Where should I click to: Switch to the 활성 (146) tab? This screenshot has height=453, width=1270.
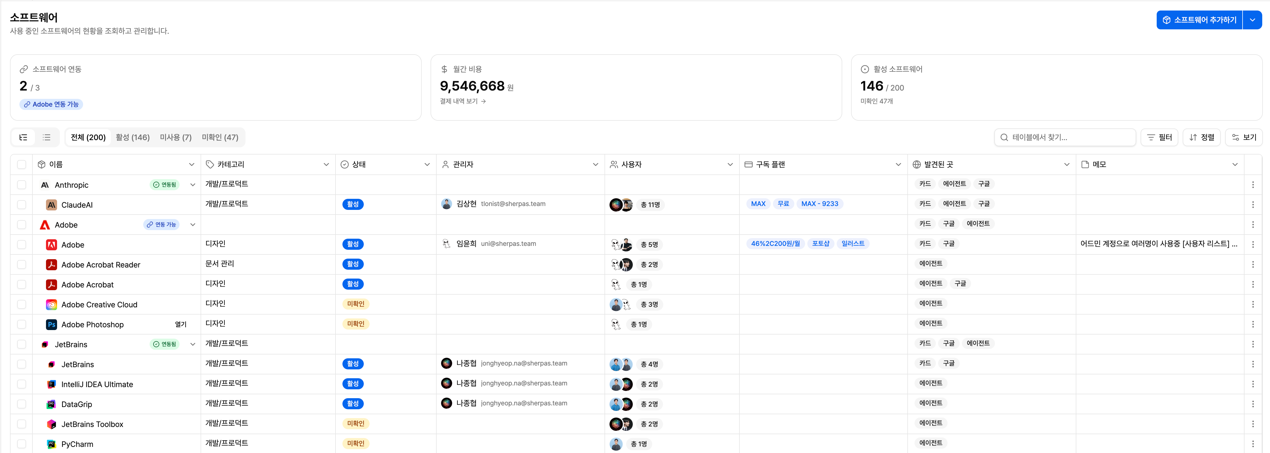tap(133, 138)
